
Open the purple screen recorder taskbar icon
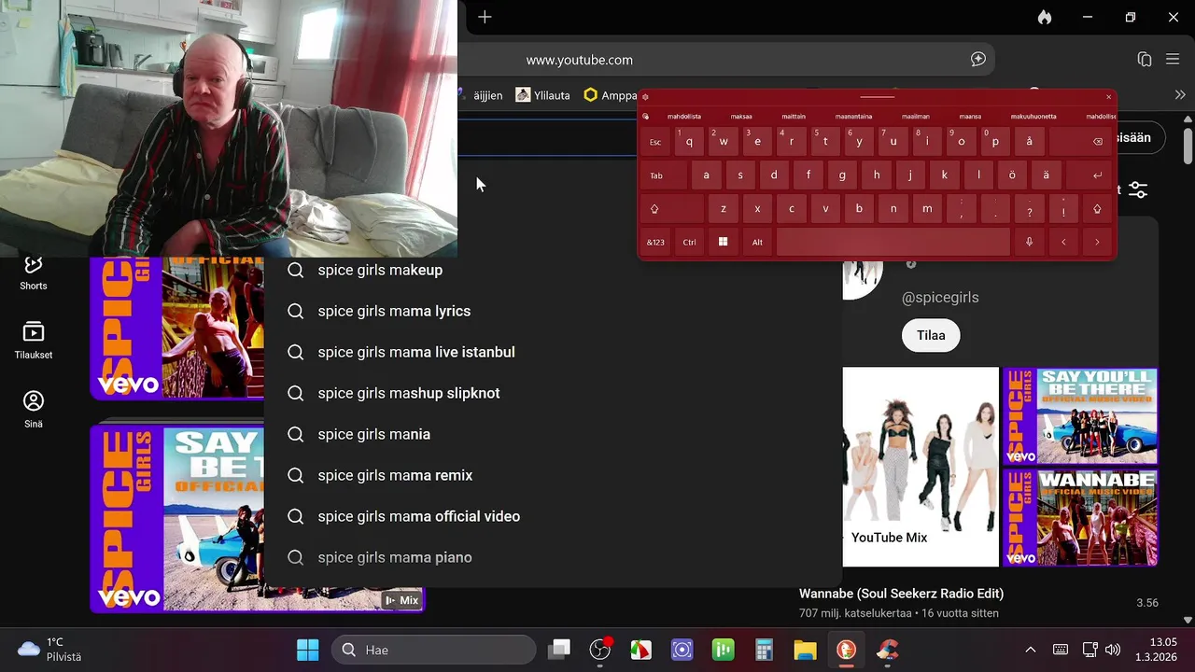click(682, 650)
